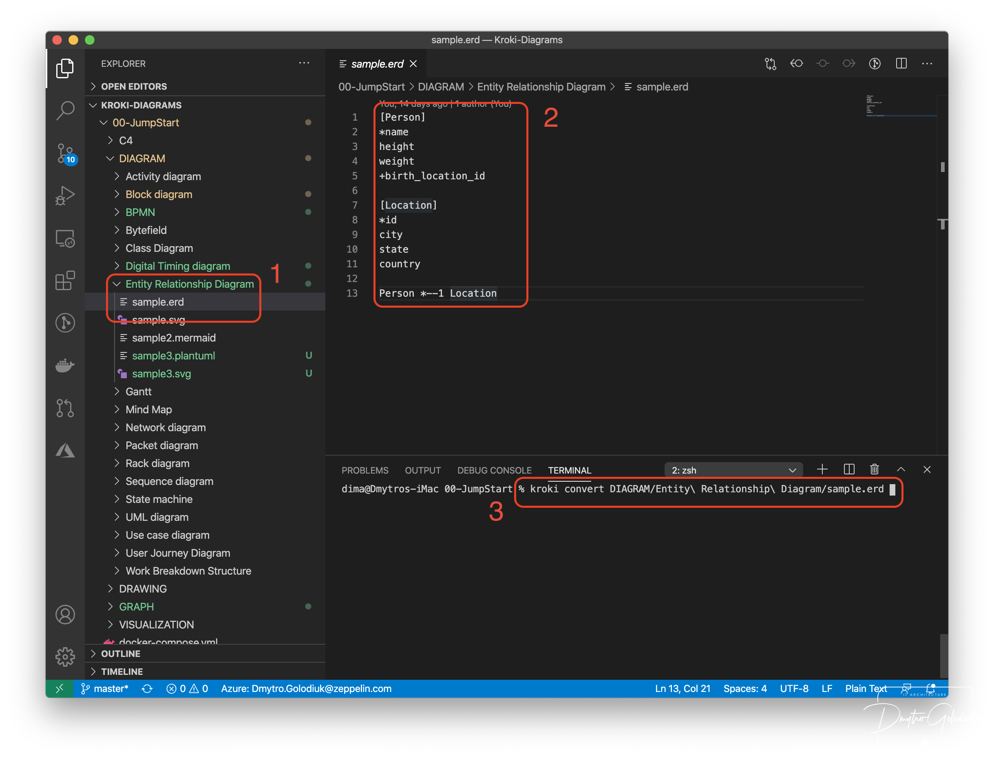Open the Remote Explorer view

(65, 238)
